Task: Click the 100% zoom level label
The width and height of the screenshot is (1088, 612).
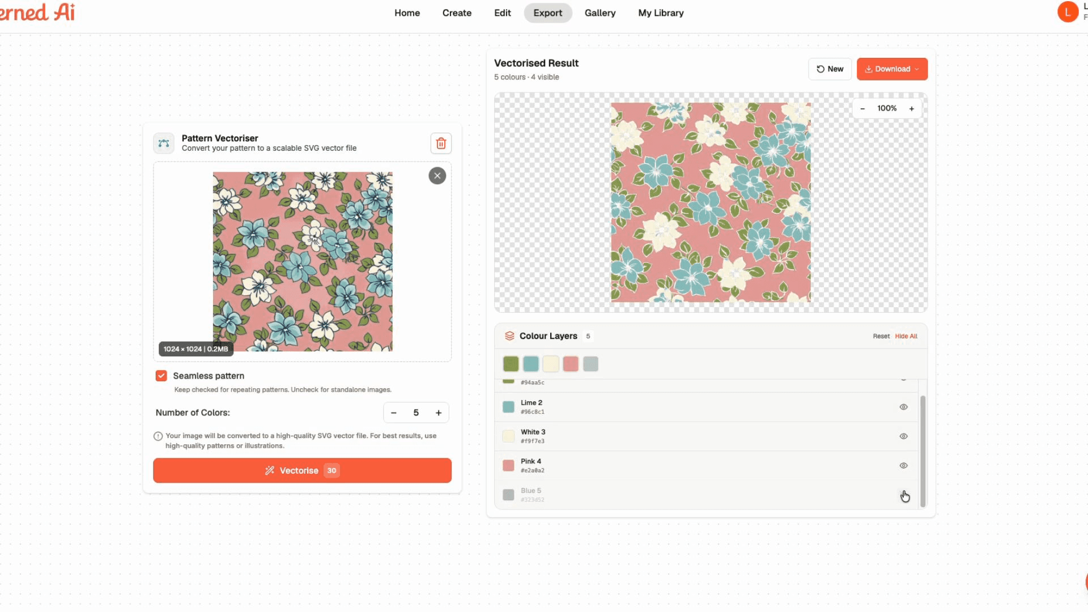Action: coord(887,108)
